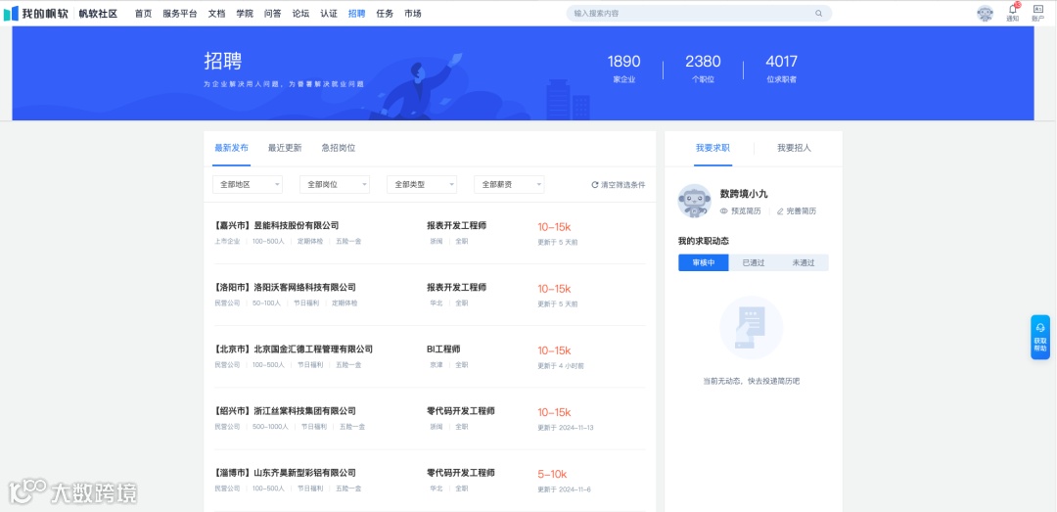Click the 我的求职动态 heading
The width and height of the screenshot is (1057, 512).
click(703, 241)
